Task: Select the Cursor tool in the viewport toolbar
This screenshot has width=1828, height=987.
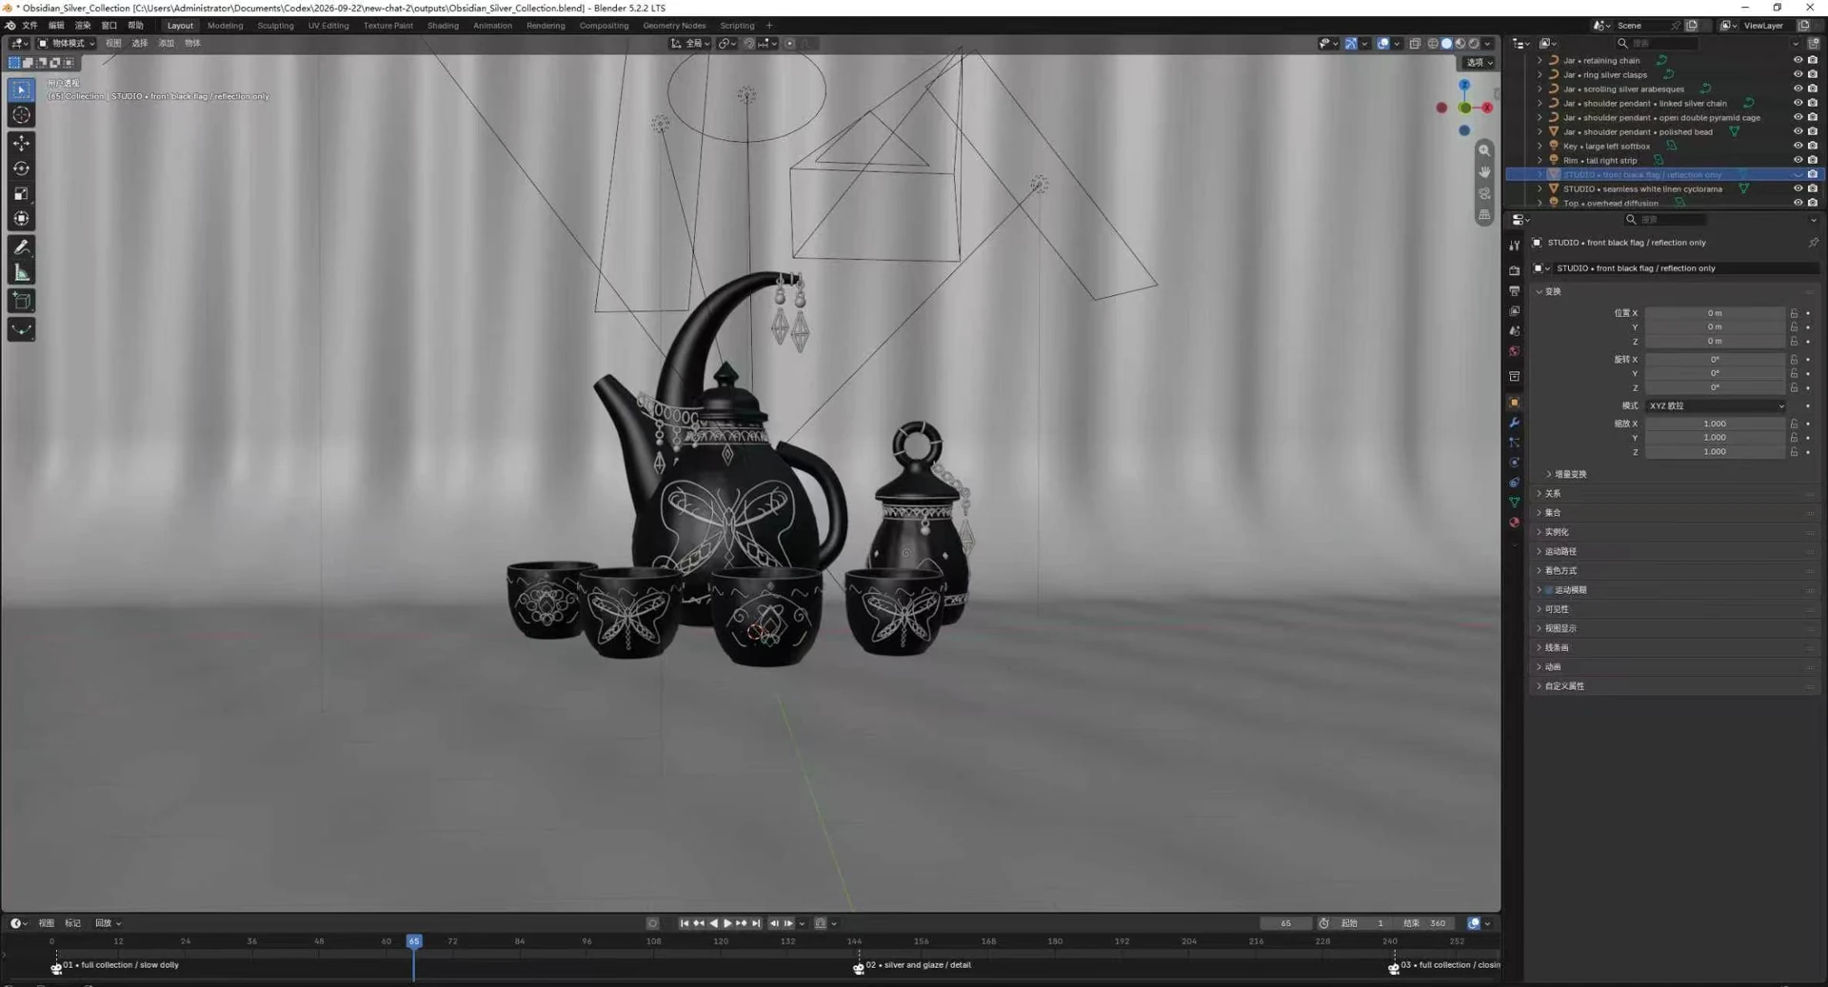Action: (21, 115)
